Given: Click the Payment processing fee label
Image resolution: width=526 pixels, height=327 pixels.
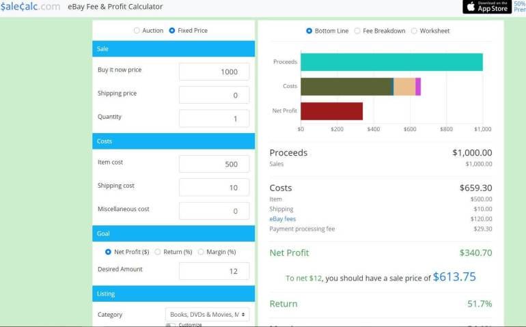Looking at the screenshot, I should (x=302, y=229).
